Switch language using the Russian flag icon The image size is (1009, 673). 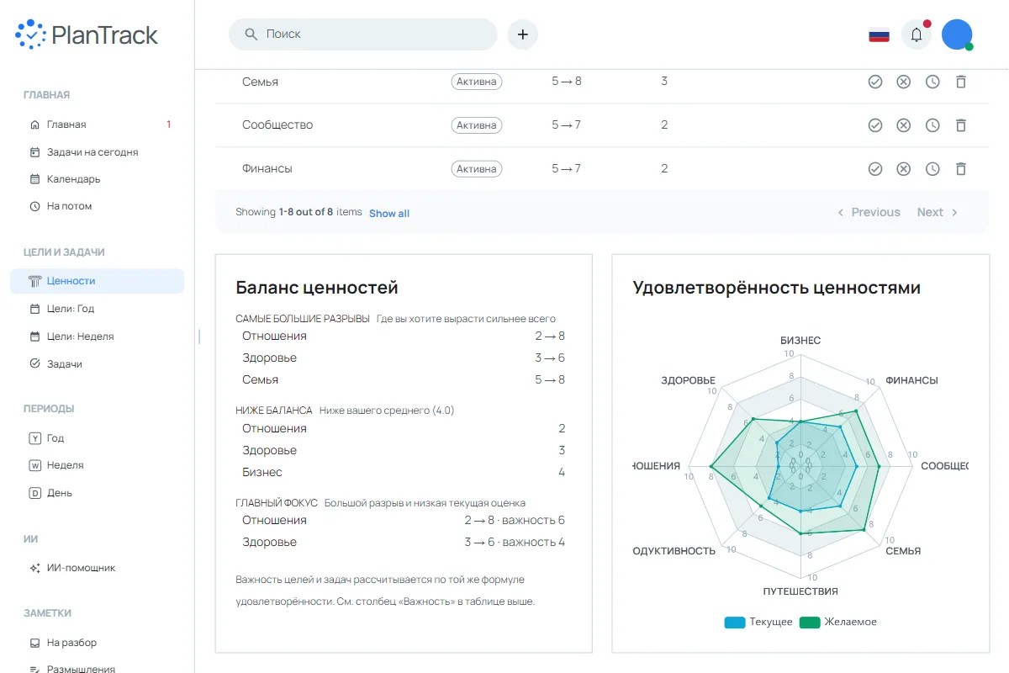click(879, 34)
